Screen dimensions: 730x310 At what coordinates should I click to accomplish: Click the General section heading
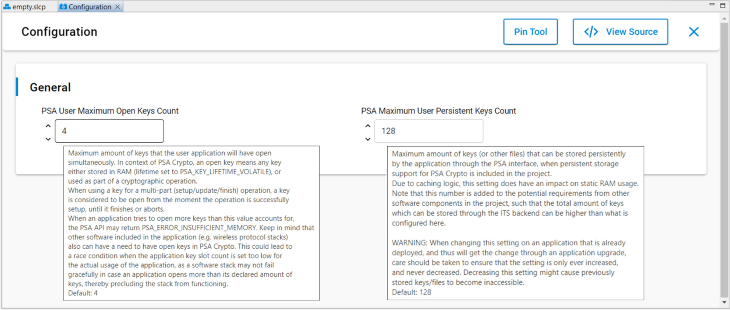50,87
